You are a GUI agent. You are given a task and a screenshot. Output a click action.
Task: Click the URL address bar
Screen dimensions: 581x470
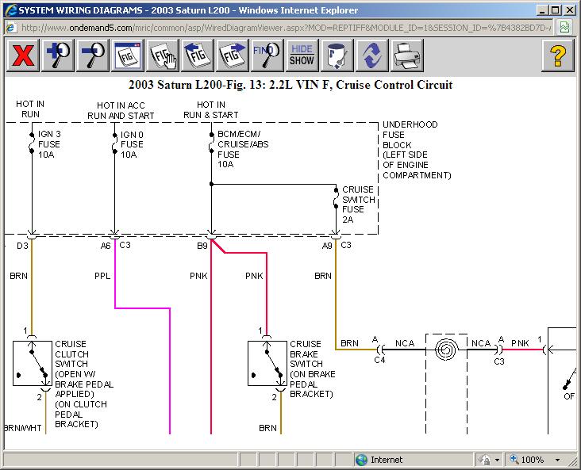[286, 27]
